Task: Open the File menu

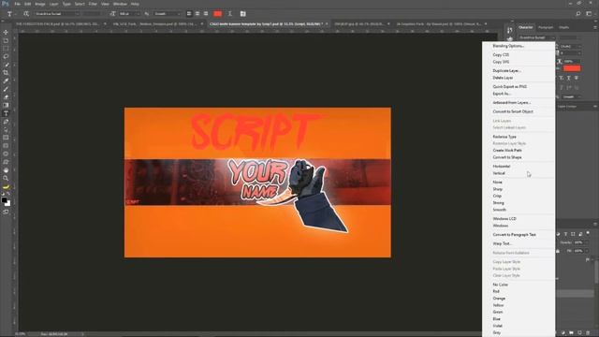Action: [x=18, y=4]
